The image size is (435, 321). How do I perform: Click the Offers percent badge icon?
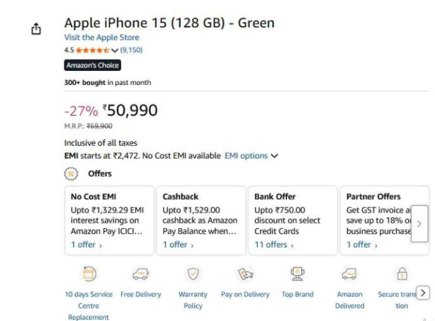[x=71, y=173]
